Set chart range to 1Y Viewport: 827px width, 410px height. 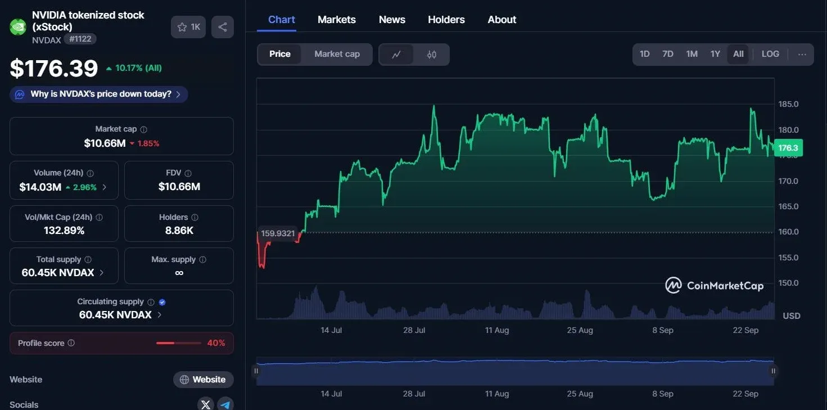tap(715, 54)
